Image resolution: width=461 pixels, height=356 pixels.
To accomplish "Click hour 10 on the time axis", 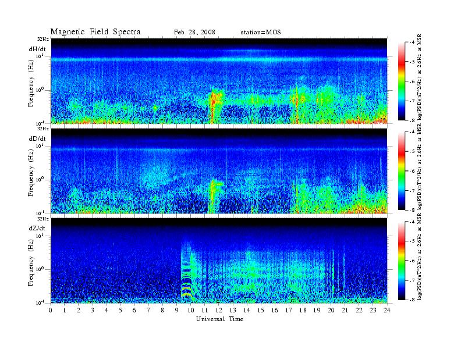I will click(190, 310).
